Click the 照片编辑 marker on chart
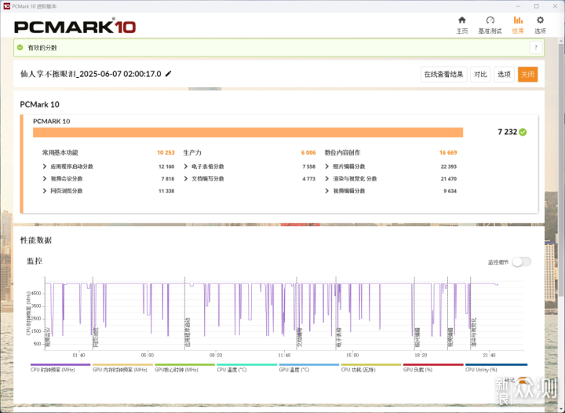This screenshot has height=413, width=565. [417, 338]
